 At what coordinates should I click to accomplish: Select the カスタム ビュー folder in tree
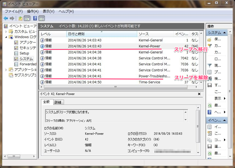(x=23, y=32)
